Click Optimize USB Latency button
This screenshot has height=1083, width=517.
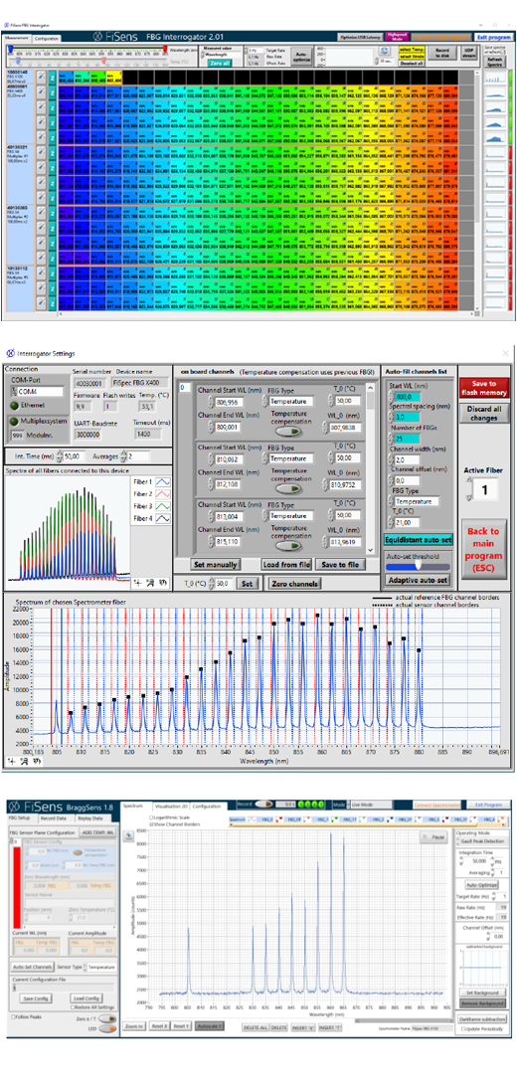(x=360, y=38)
